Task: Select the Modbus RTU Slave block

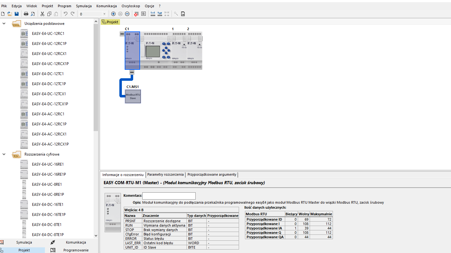Action: tap(133, 96)
